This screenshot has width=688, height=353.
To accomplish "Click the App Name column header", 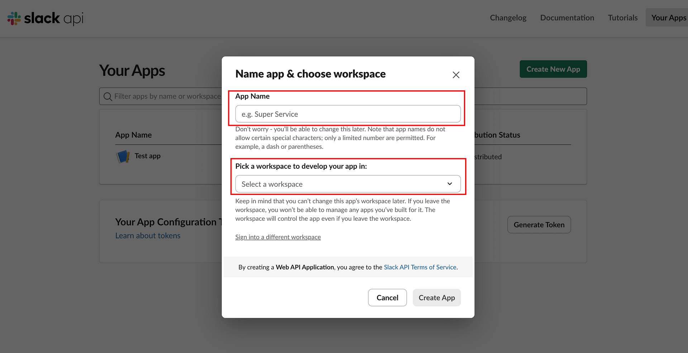I will click(133, 135).
